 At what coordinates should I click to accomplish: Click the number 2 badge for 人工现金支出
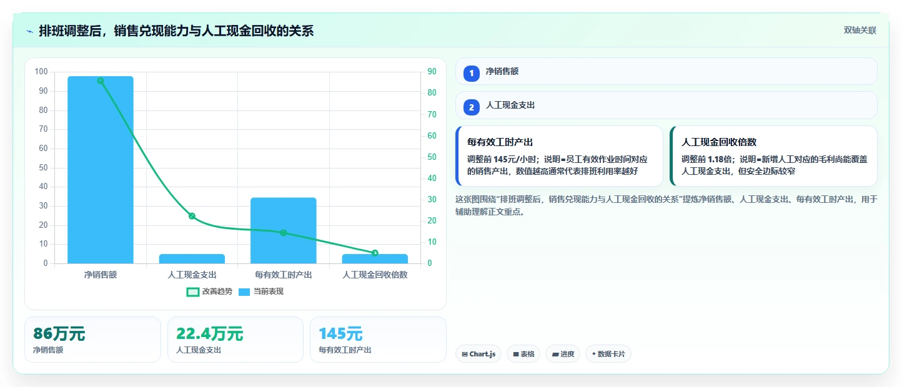coord(472,107)
